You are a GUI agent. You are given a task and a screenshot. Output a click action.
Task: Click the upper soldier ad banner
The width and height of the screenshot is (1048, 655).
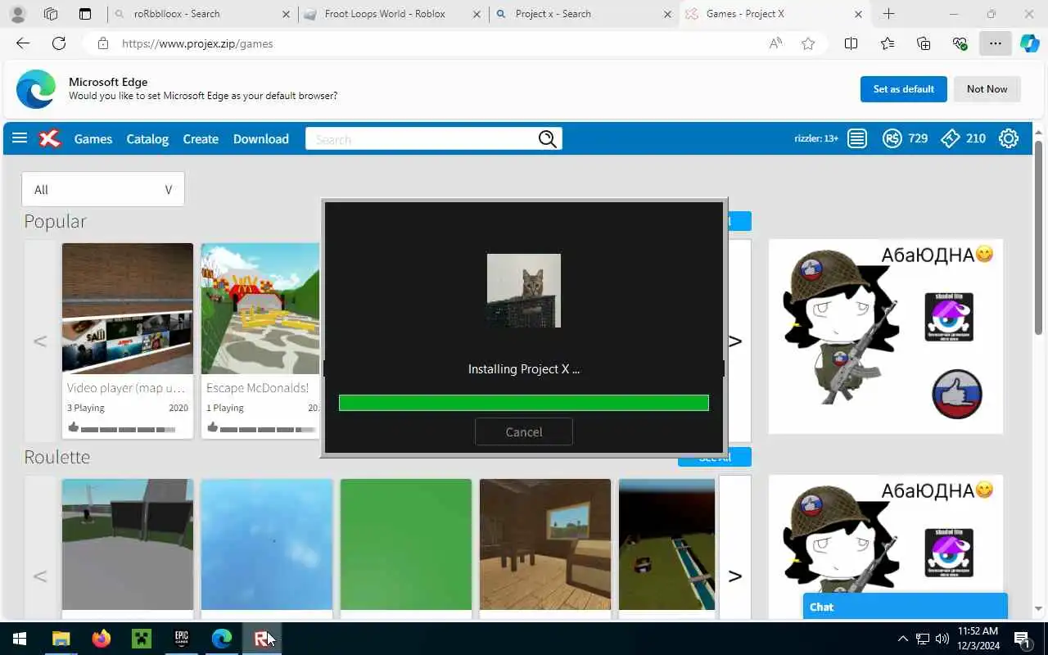coord(886,337)
